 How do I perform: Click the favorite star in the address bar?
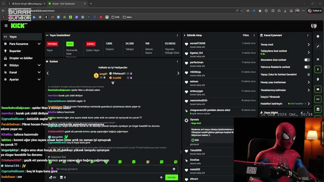(x=242, y=11)
